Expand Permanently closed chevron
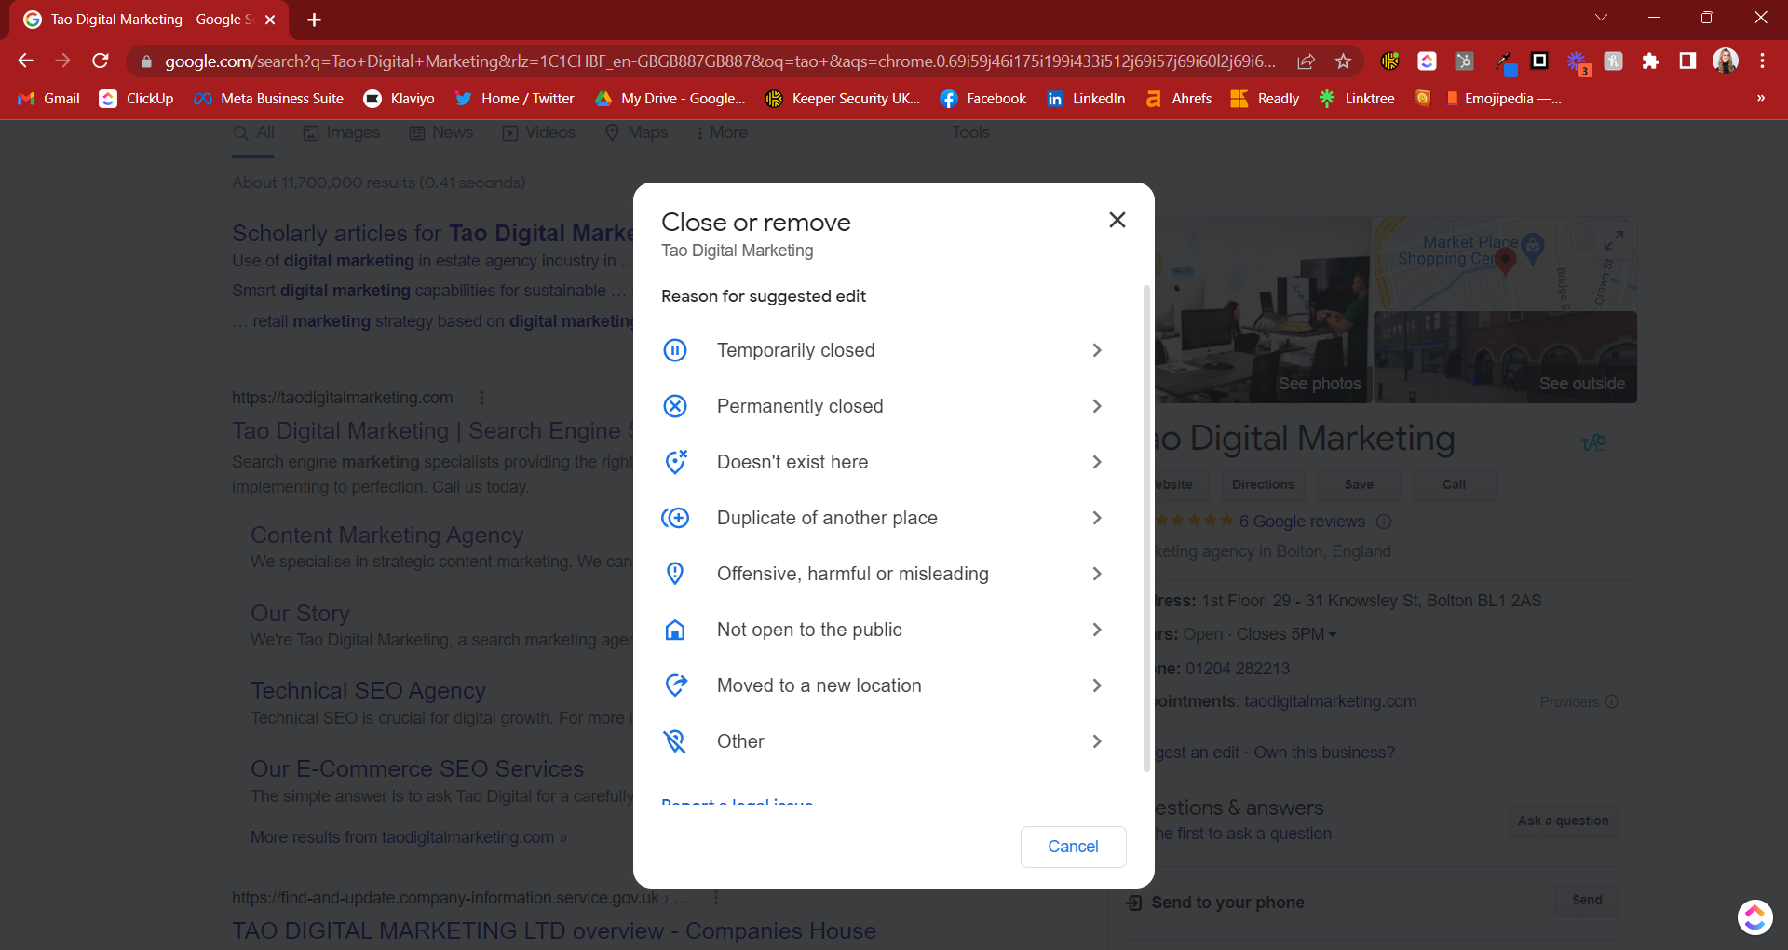 [x=1097, y=406]
